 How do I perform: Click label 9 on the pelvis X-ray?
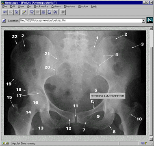tap(98, 116)
